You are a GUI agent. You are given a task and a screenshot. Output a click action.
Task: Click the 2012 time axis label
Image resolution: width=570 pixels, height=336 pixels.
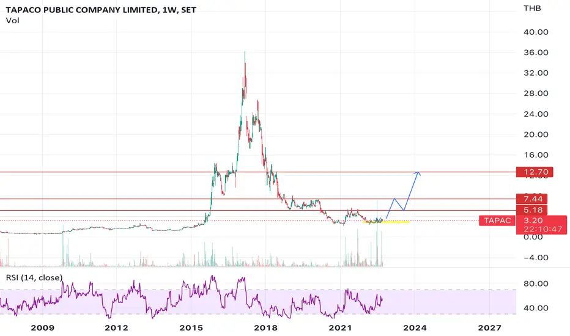pyautogui.click(x=116, y=327)
